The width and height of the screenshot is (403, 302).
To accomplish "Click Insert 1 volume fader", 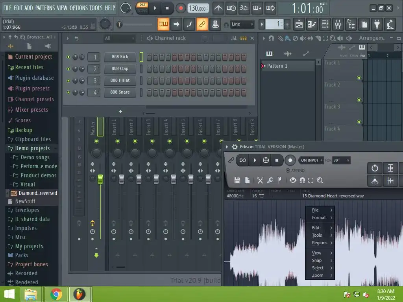I will tap(121, 179).
